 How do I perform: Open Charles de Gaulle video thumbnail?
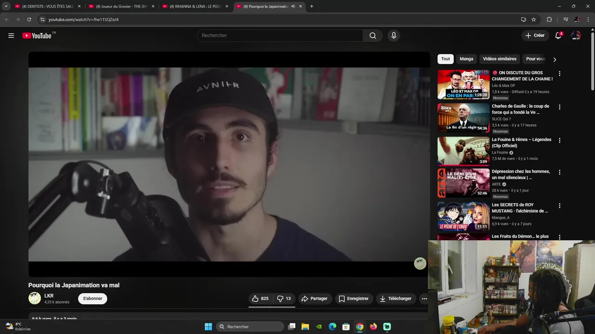click(463, 118)
